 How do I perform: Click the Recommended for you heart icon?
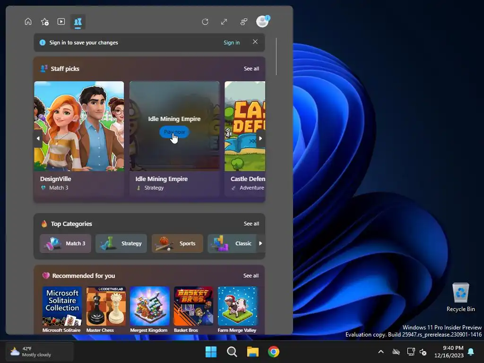tap(46, 276)
